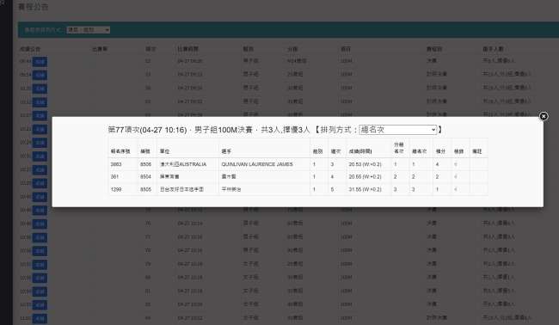
Task: Click the result time 31.66 (W:+0.2)
Action: [365, 189]
